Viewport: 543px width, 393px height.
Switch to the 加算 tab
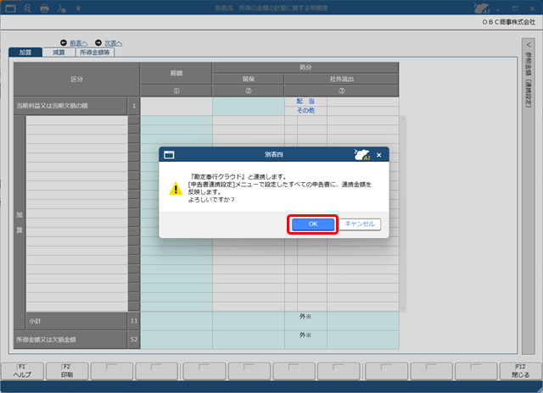click(25, 53)
